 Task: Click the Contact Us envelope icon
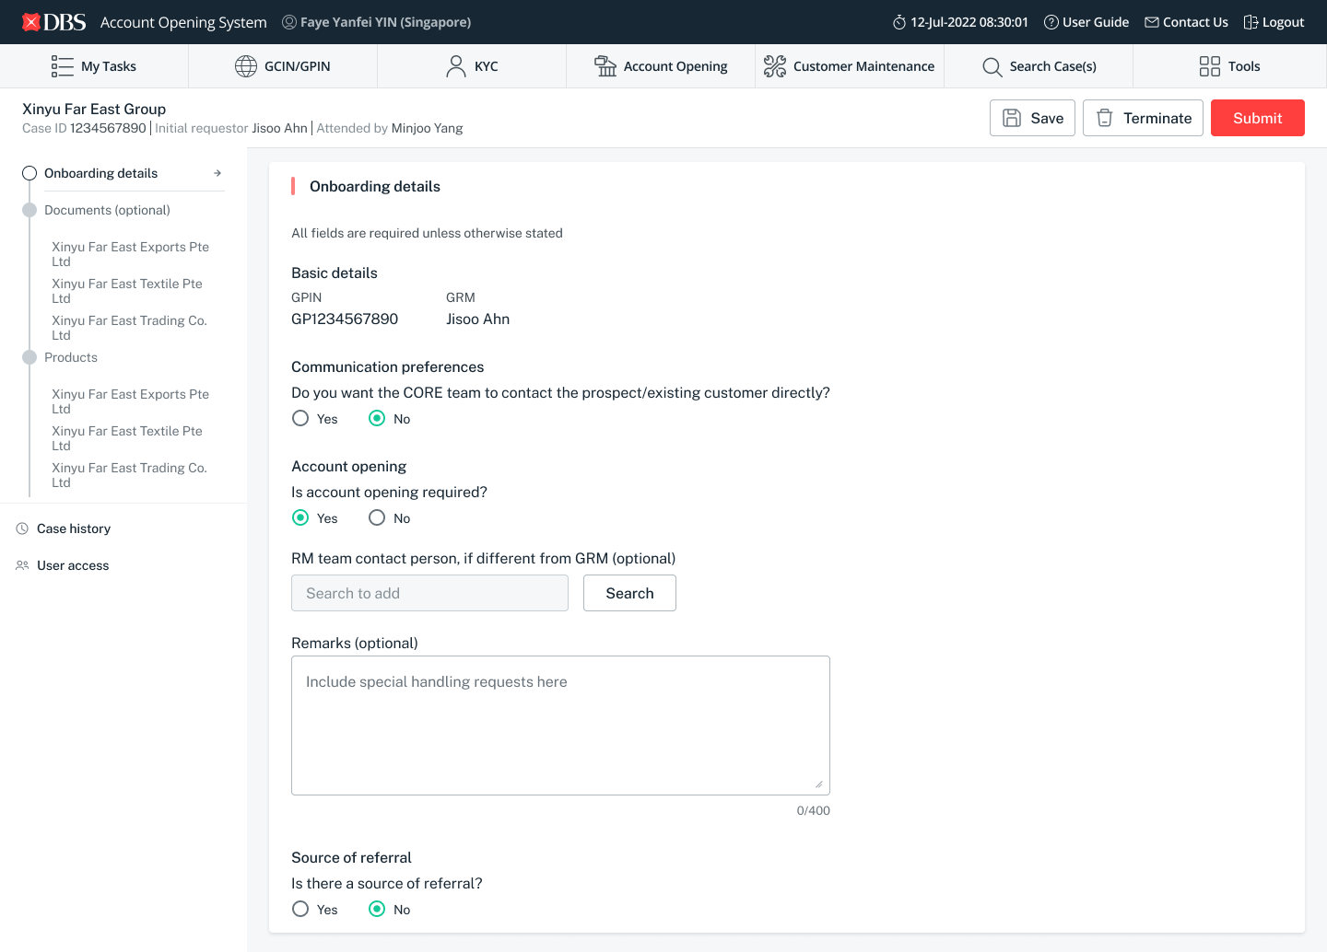pyautogui.click(x=1152, y=22)
